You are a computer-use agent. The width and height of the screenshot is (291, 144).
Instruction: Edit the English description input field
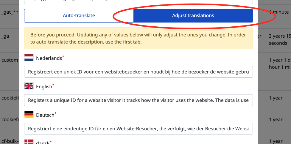pyautogui.click(x=139, y=100)
